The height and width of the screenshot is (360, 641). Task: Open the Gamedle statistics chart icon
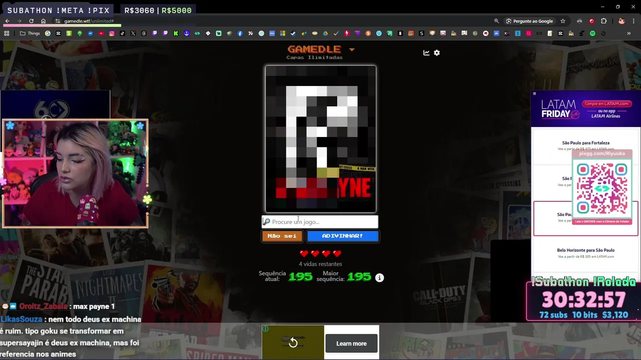coord(426,52)
